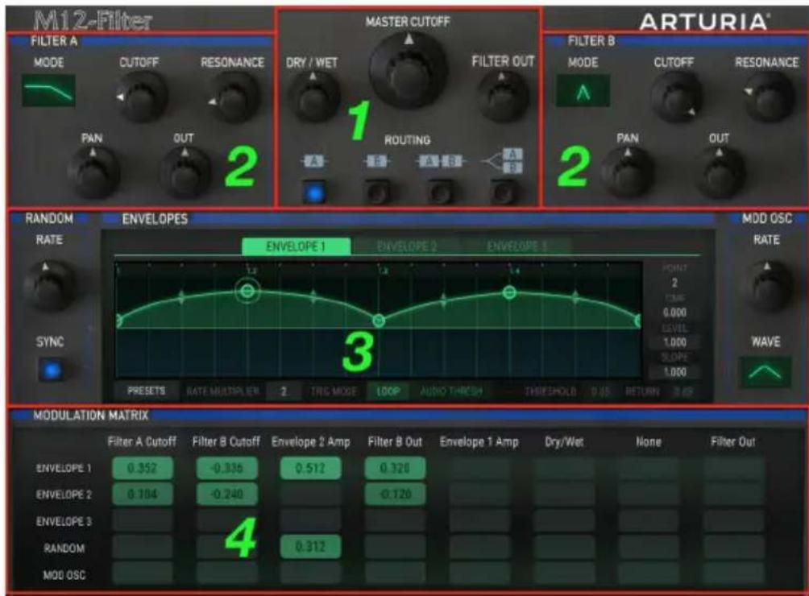Click the routing A diagram icon
The width and height of the screenshot is (809, 596).
coord(313,161)
